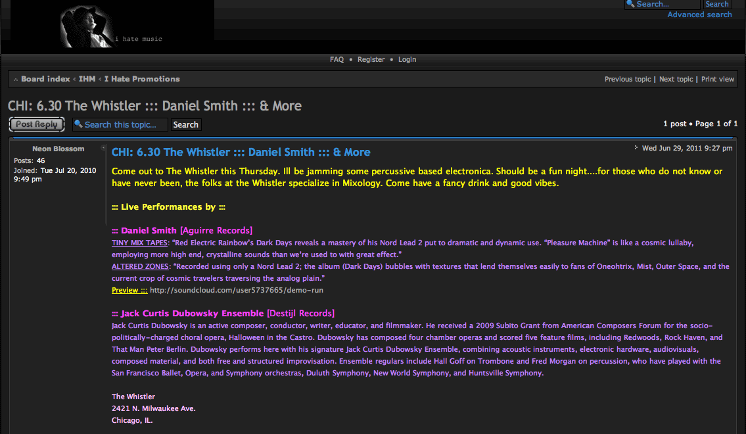Viewport: 746px width, 434px height.
Task: Click 'Wed Jun 29, 2011 9:27 pm' date
Action: 687,148
